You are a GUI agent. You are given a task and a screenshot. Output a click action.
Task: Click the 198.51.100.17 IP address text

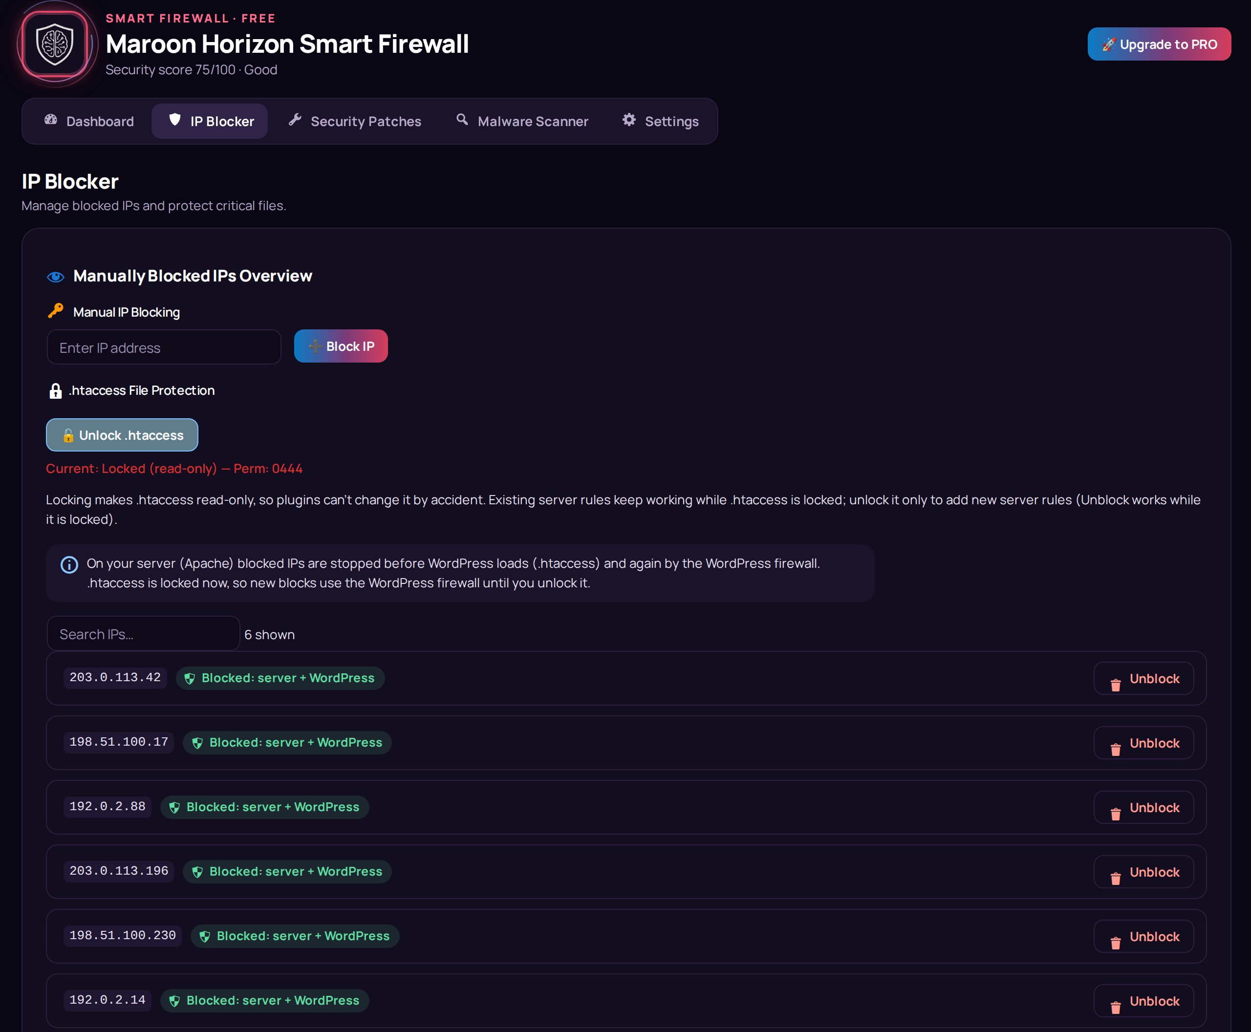119,742
